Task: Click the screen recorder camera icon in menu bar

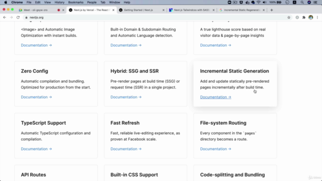Action: coord(235,2)
